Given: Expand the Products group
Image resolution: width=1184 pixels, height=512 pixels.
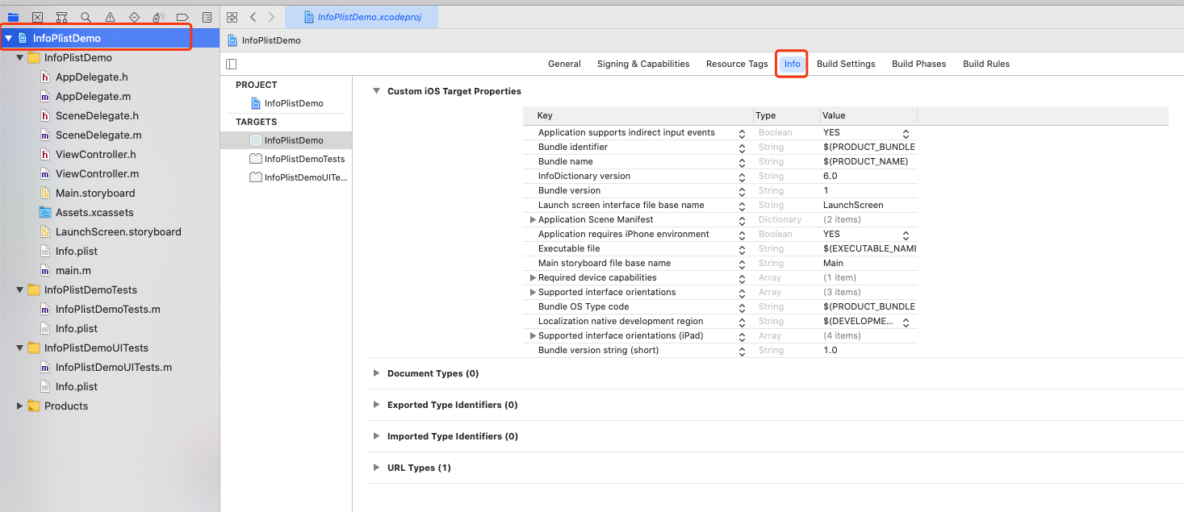Looking at the screenshot, I should click(x=20, y=406).
